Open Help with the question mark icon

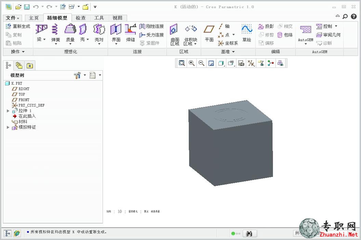[353, 16]
